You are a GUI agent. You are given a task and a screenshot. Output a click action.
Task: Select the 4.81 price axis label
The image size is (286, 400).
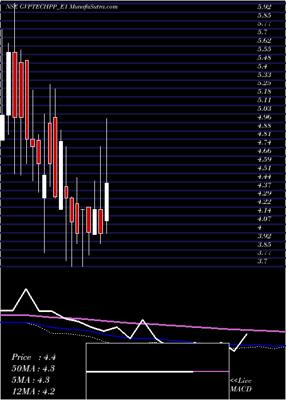[264, 134]
